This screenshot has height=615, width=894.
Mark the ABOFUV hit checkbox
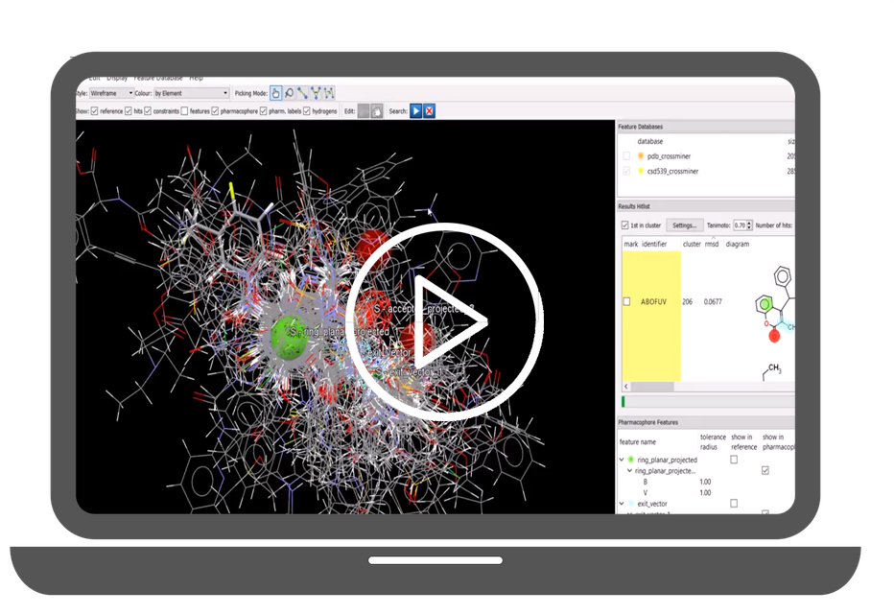click(x=627, y=301)
